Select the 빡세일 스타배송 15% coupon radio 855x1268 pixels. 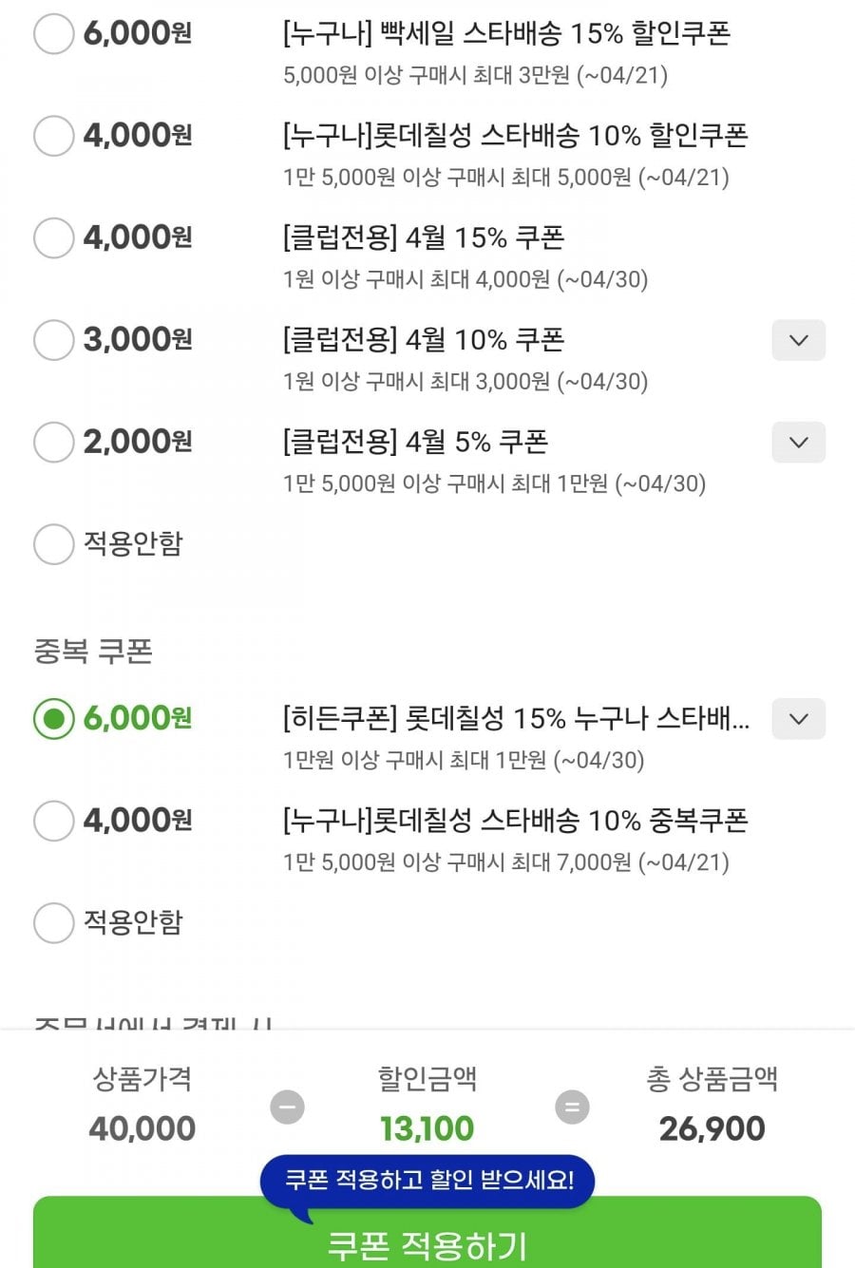click(x=53, y=34)
